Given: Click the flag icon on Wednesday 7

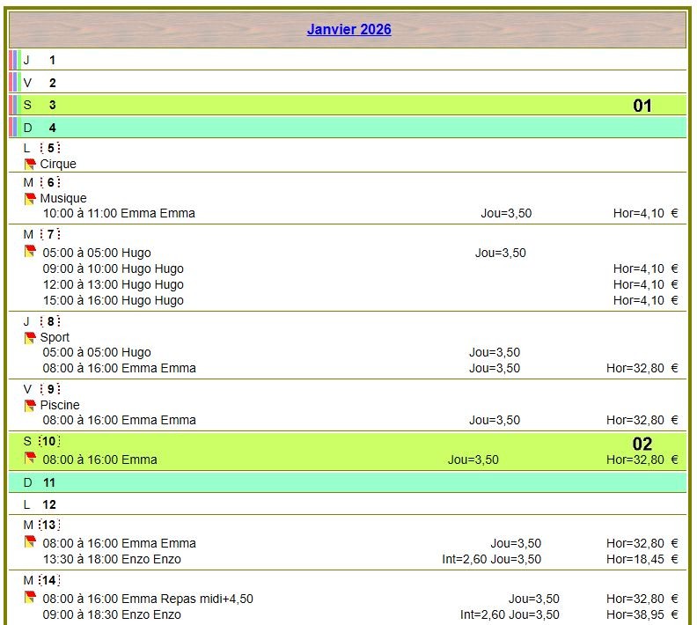Looking at the screenshot, I should tap(30, 252).
